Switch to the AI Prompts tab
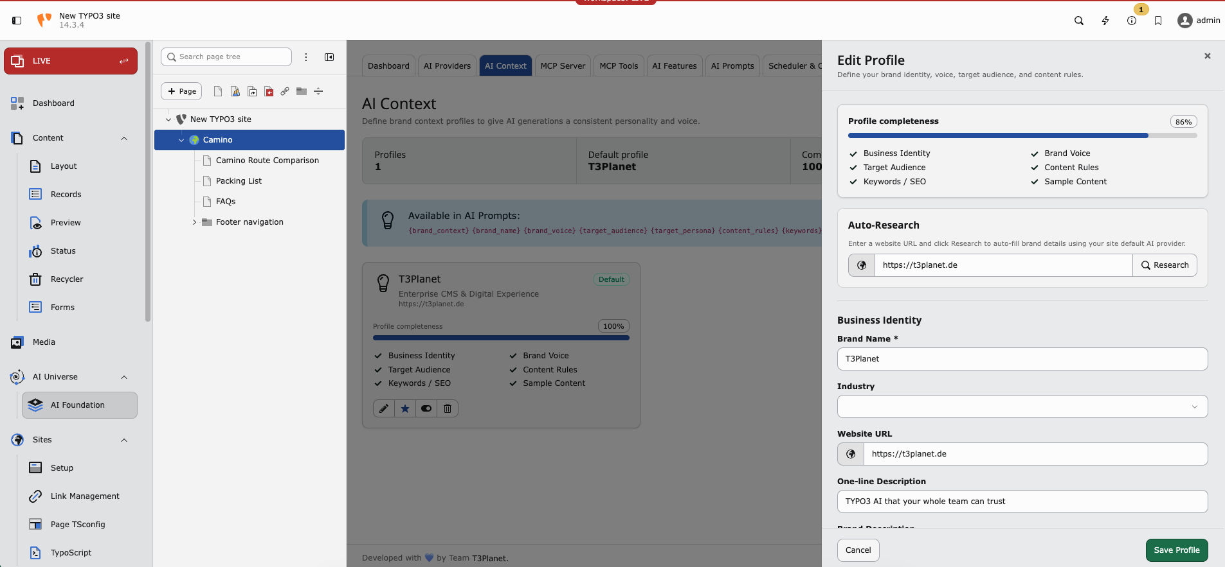The width and height of the screenshot is (1225, 567). pos(732,65)
